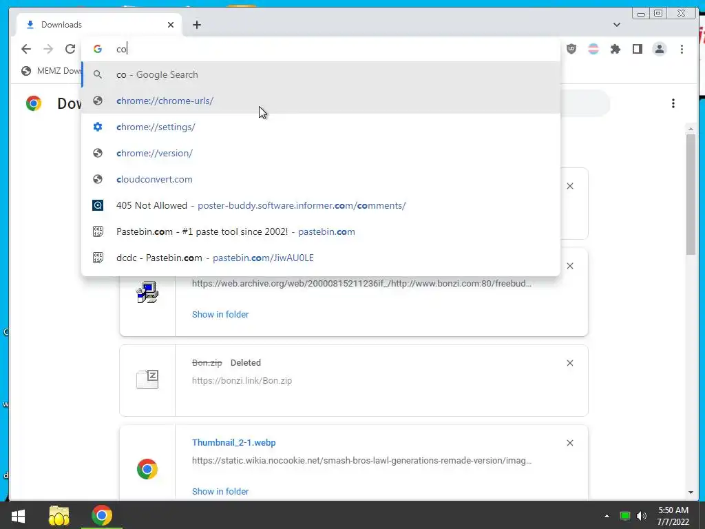Click the Chrome taskbar icon
705x529 pixels.
(x=102, y=515)
